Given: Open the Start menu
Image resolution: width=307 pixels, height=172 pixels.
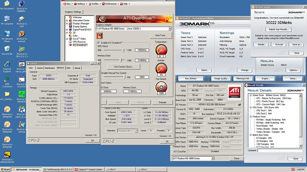Looking at the screenshot, I should tap(5, 169).
